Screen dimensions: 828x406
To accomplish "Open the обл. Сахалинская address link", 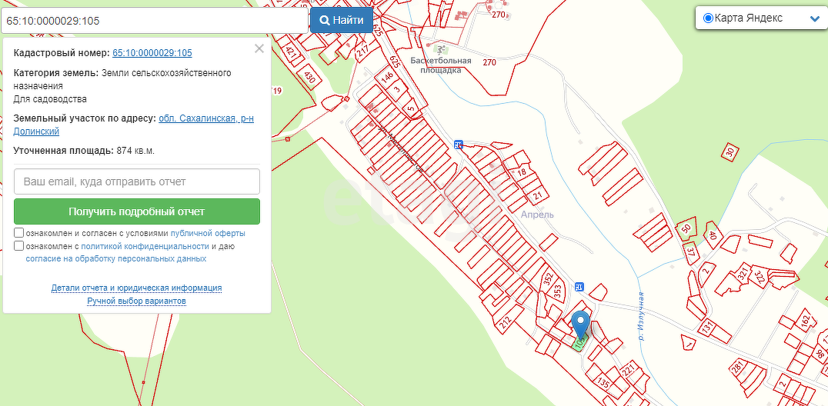I will (x=206, y=118).
